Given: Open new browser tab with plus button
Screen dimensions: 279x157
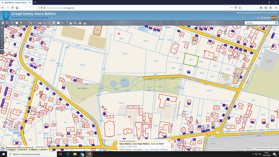Looking at the screenshot, I should coord(35,2).
